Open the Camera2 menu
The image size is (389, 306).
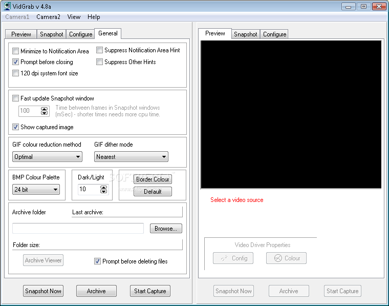(x=49, y=17)
